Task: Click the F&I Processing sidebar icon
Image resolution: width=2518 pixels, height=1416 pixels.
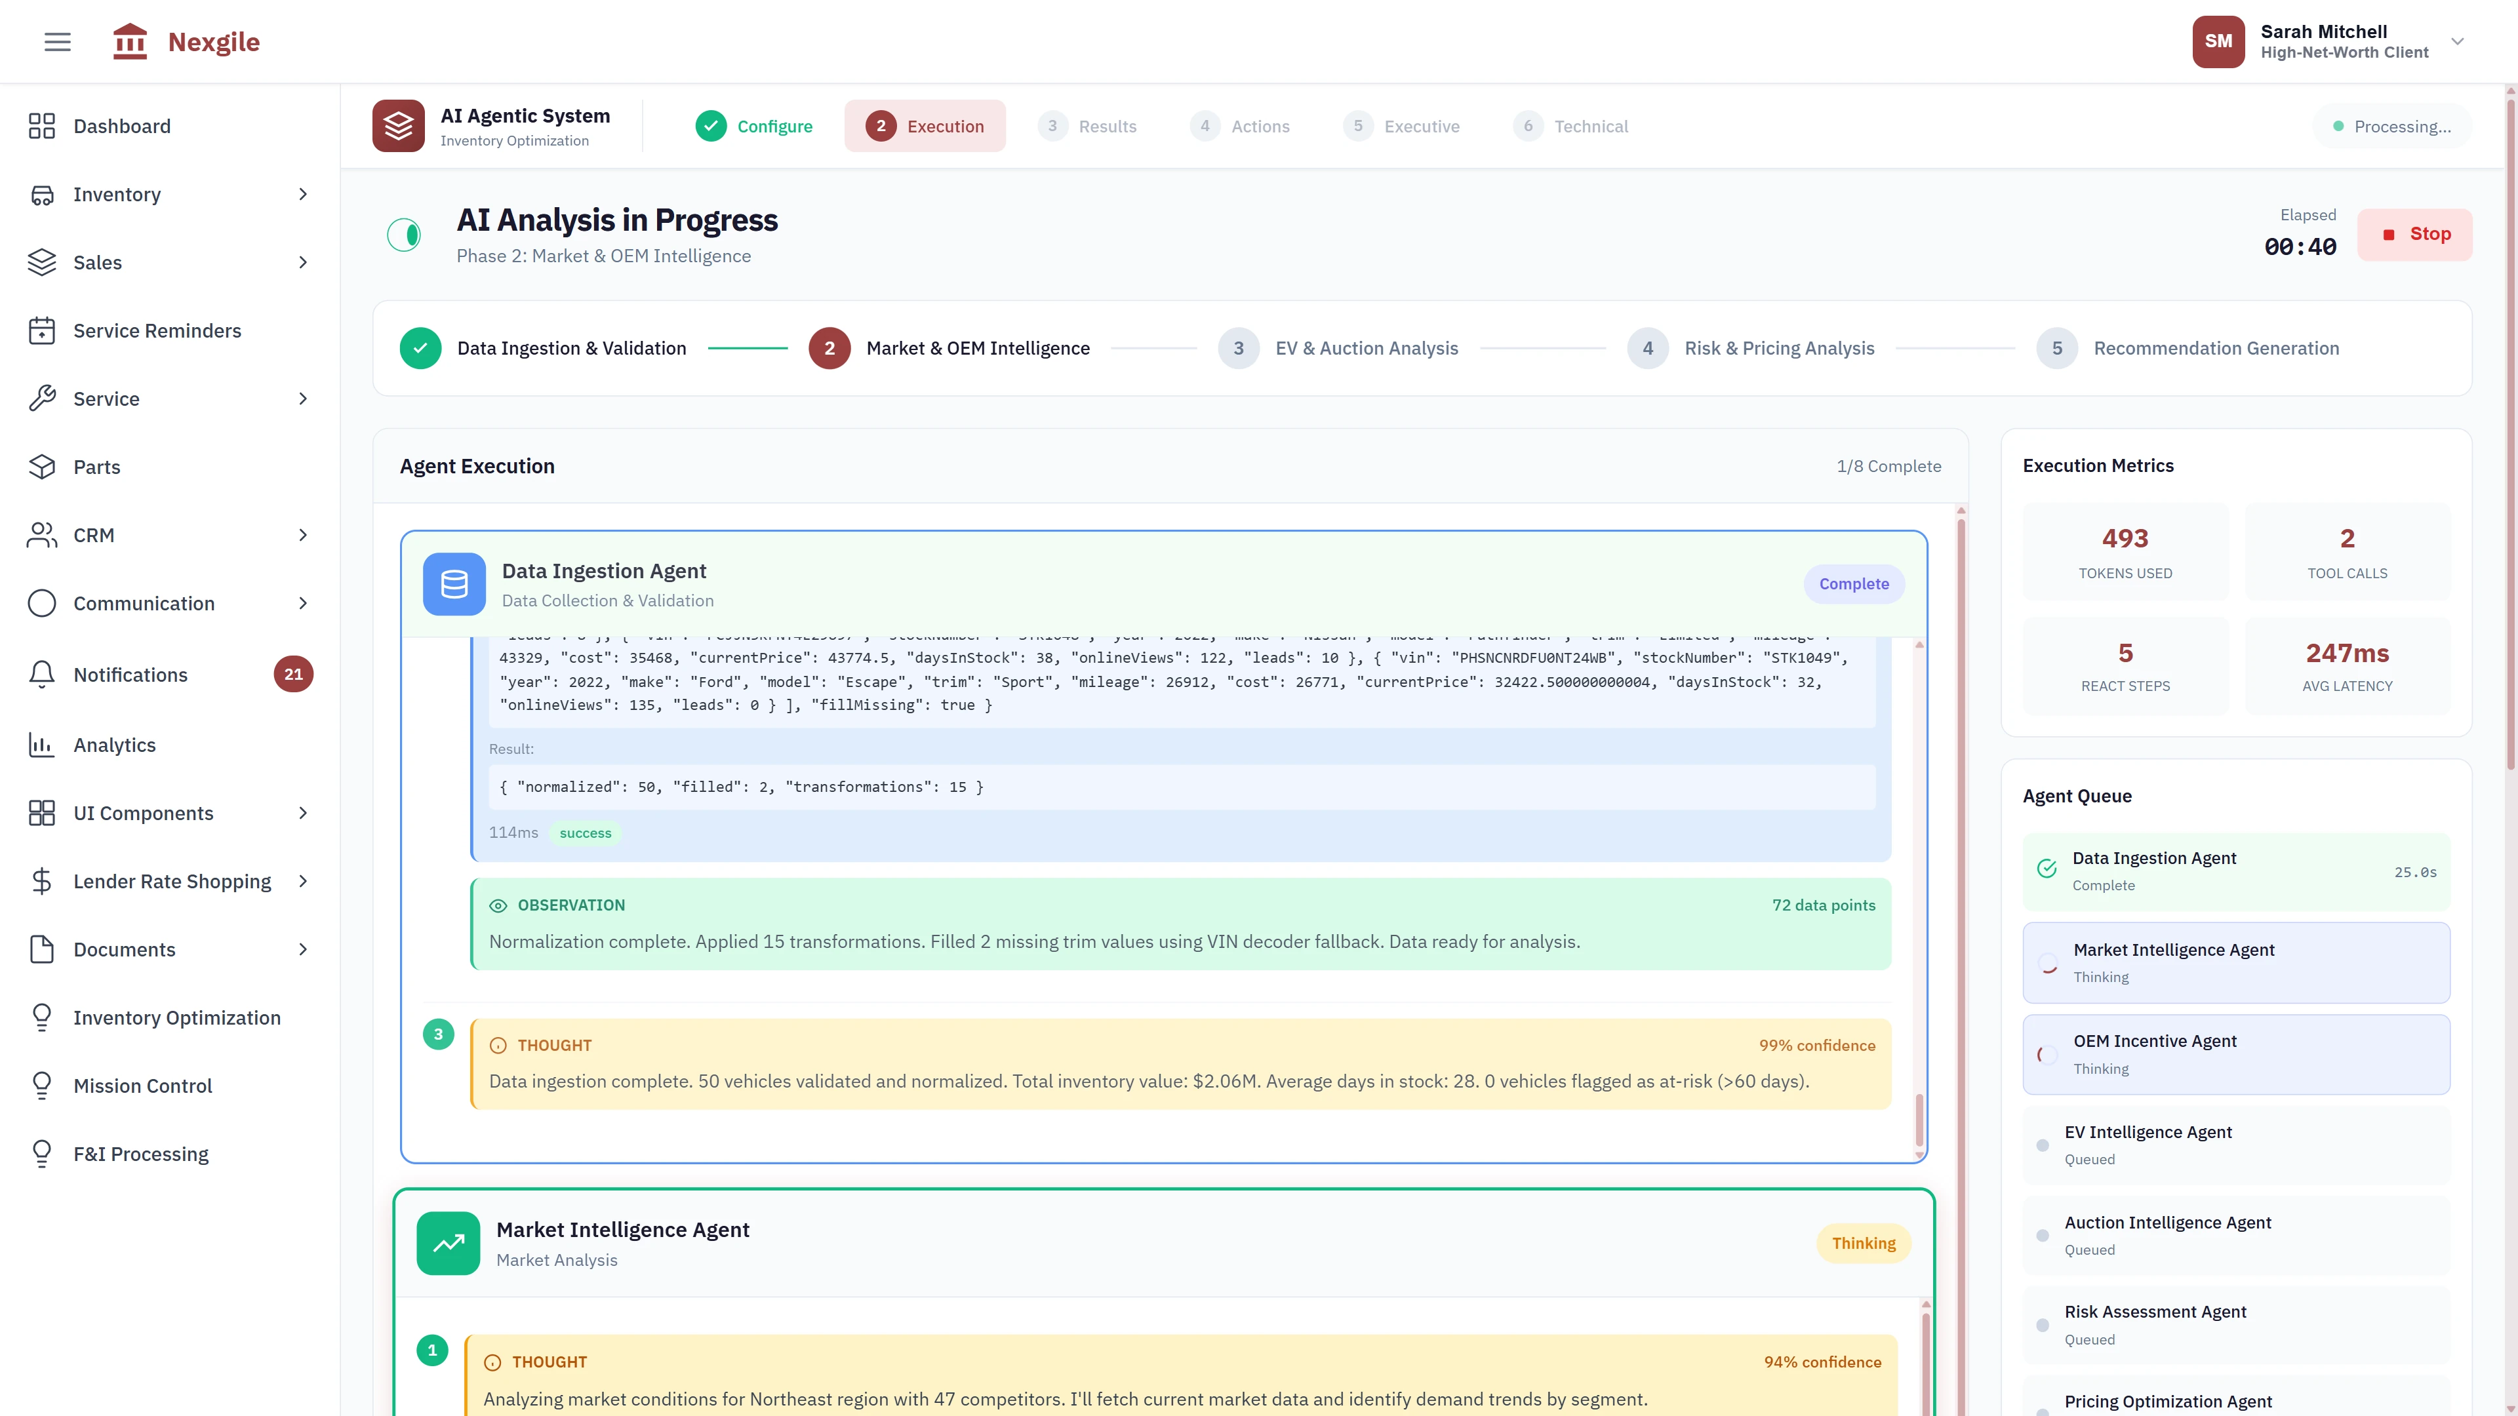Action: [x=42, y=1153]
